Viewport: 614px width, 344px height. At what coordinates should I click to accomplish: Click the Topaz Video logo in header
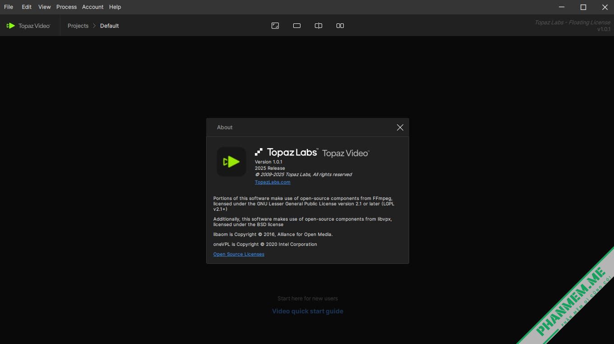28,26
